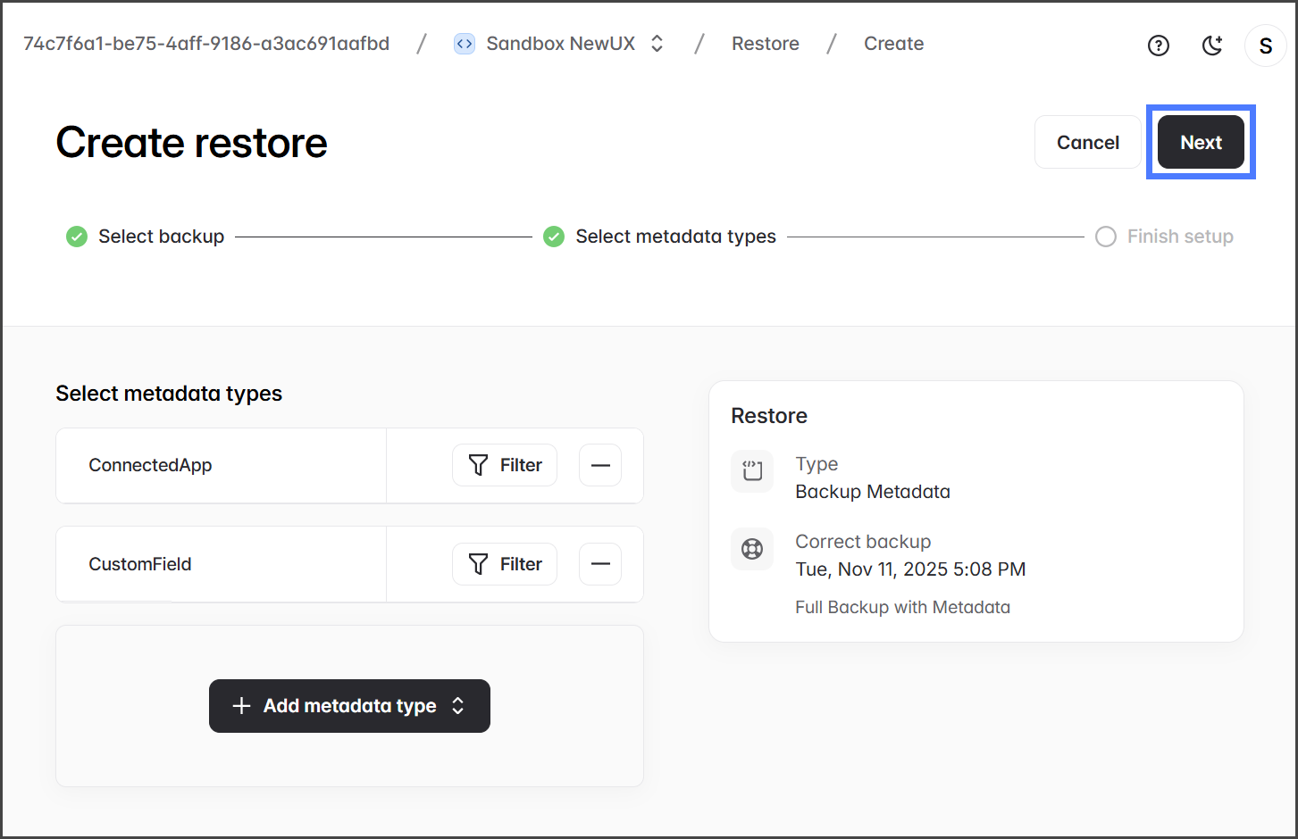Click the Create breadcrumb item

[x=893, y=44]
